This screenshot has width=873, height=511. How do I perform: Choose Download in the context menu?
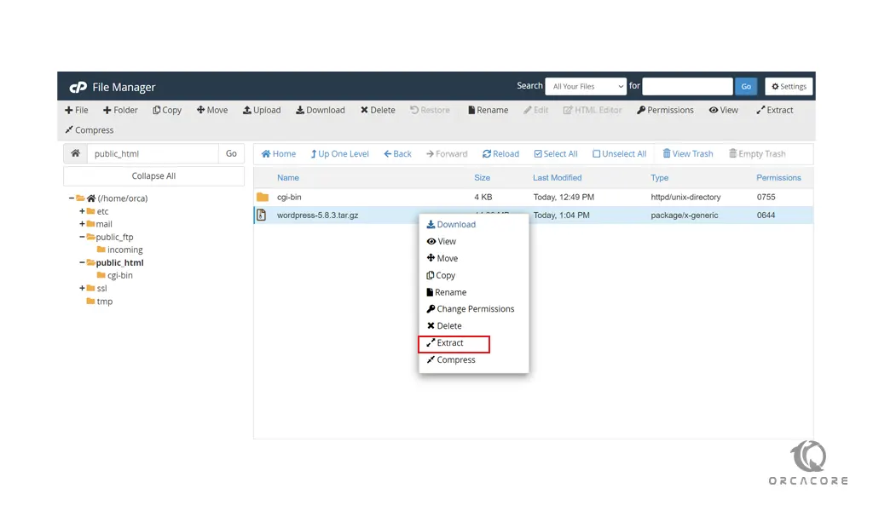[451, 225]
